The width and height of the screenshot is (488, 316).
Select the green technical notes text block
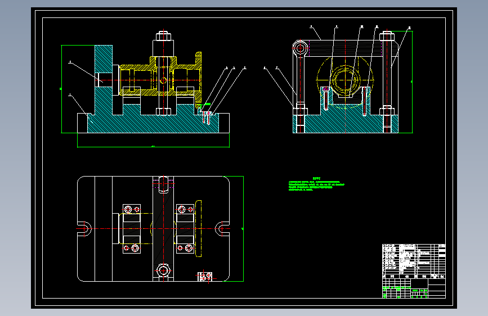tap(316, 184)
